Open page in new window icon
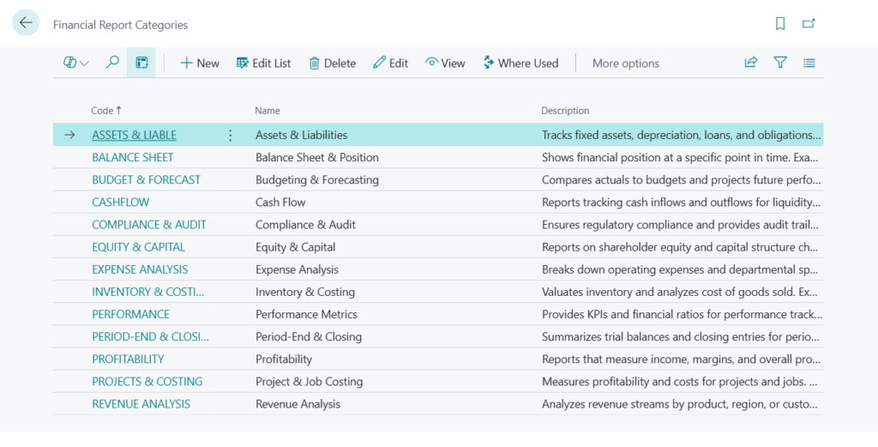The height and width of the screenshot is (447, 878). pyautogui.click(x=809, y=24)
